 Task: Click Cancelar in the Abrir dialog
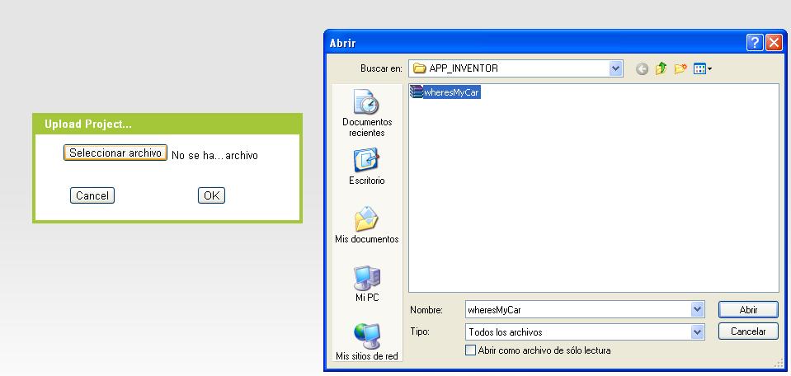748,331
